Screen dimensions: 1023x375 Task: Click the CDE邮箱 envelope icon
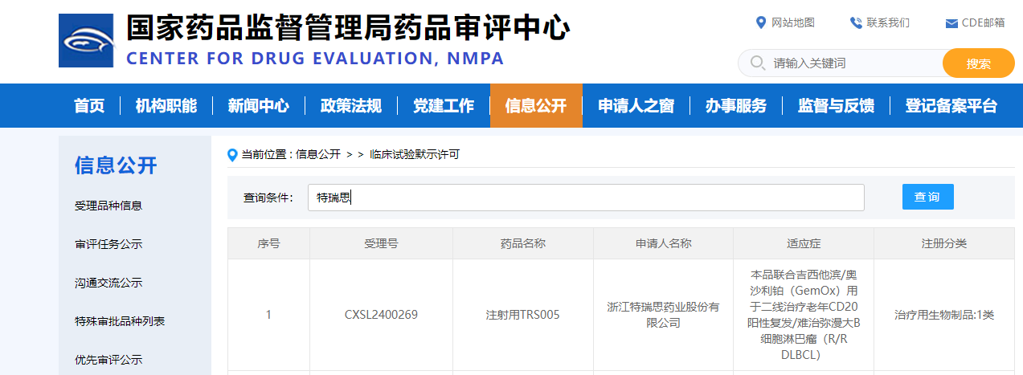(x=951, y=23)
